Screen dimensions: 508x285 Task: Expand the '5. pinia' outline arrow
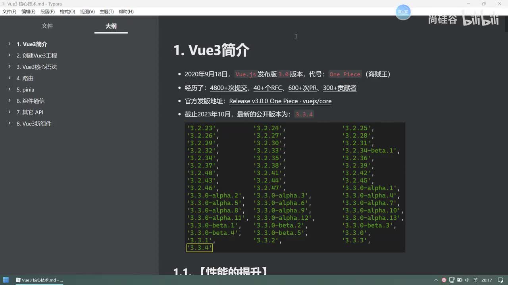10,89
